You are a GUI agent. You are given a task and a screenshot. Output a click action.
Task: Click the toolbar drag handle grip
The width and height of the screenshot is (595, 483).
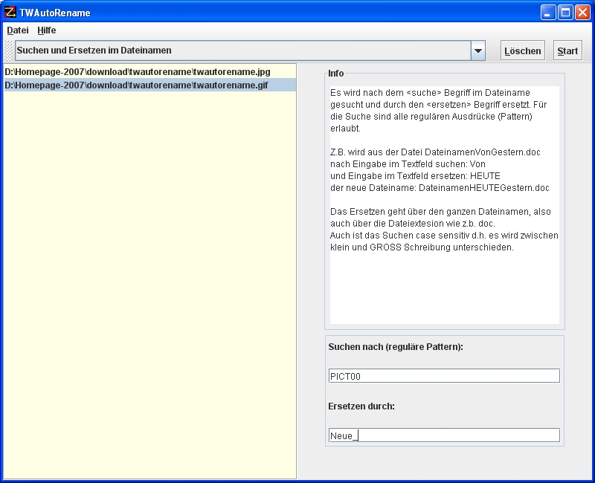8,51
